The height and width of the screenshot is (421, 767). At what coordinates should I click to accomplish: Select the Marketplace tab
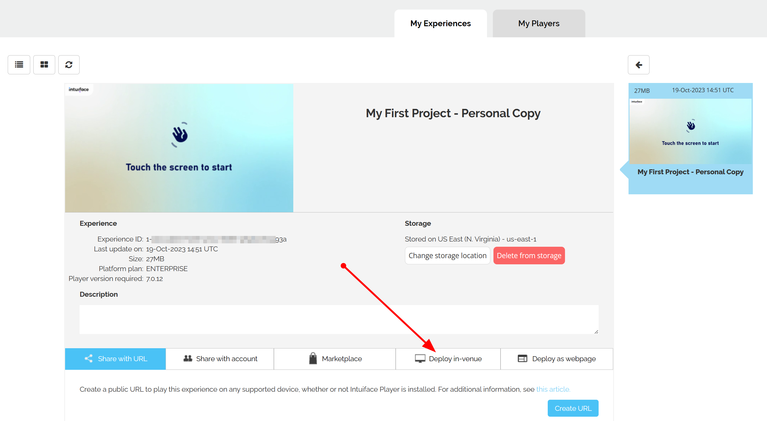[x=335, y=359]
